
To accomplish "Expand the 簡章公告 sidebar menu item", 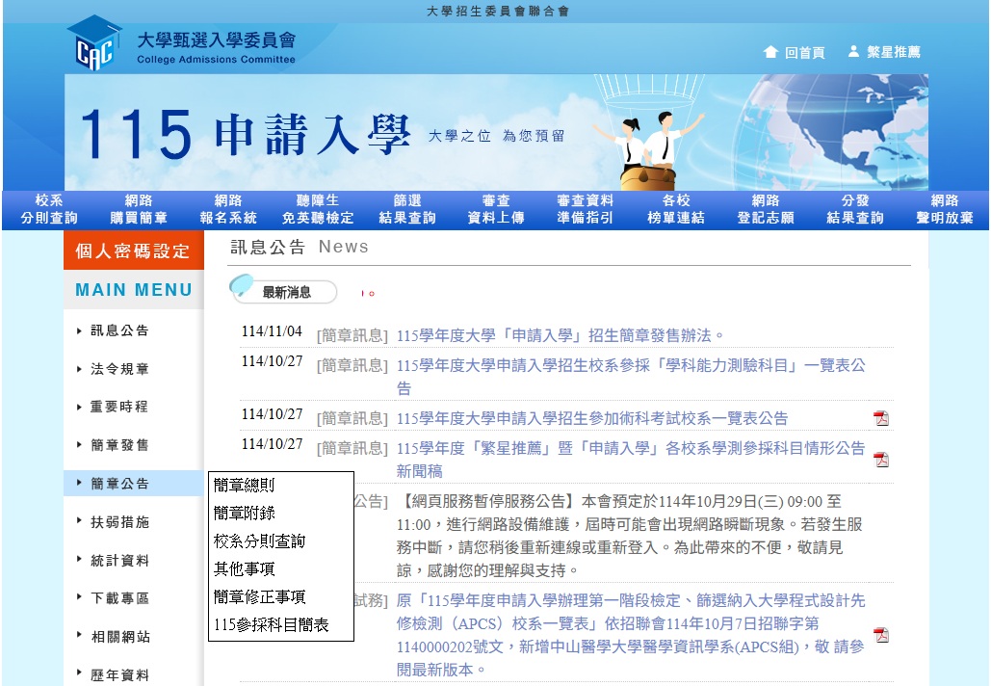I will tap(120, 484).
